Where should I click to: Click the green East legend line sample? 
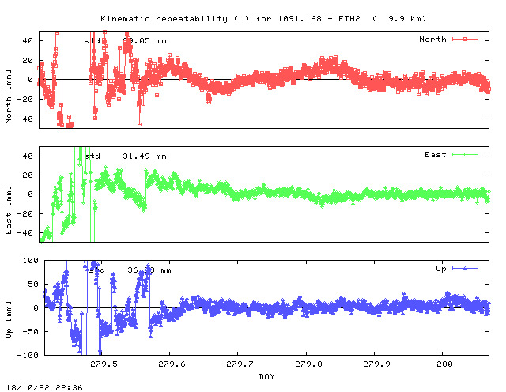[465, 155]
